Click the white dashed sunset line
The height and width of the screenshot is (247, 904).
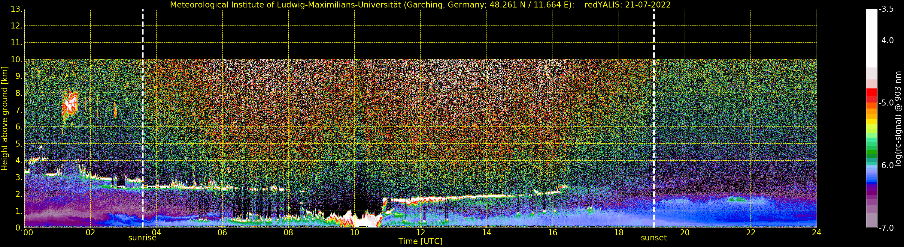(x=654, y=118)
